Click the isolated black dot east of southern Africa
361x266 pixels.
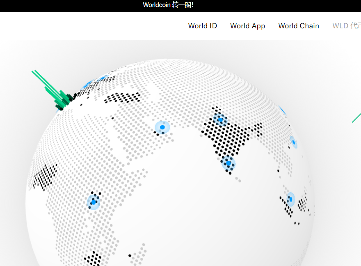(x=130, y=255)
